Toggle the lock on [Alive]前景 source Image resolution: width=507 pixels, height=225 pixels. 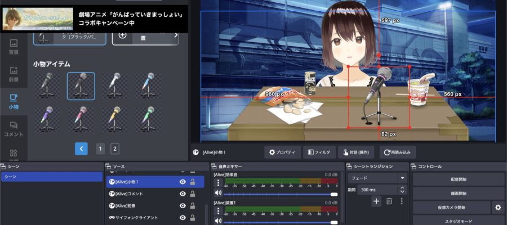[x=193, y=206]
